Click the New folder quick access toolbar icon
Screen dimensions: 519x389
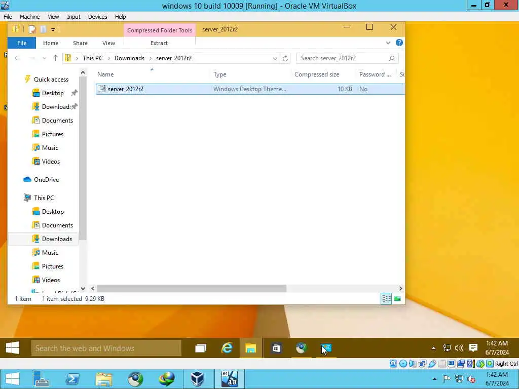point(43,29)
